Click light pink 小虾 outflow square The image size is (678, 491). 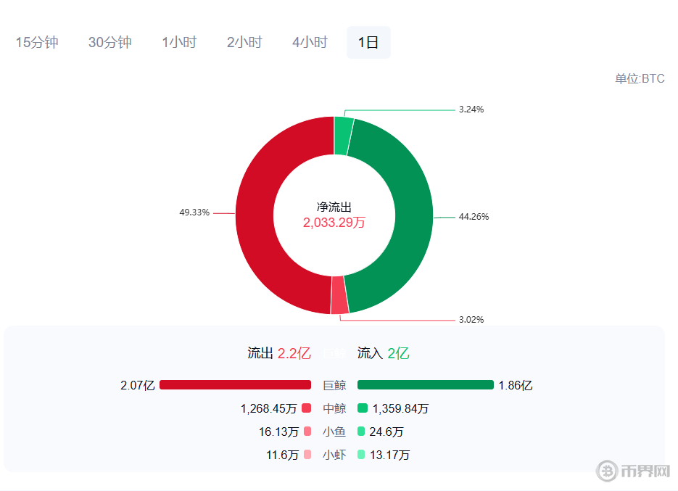pos(307,455)
